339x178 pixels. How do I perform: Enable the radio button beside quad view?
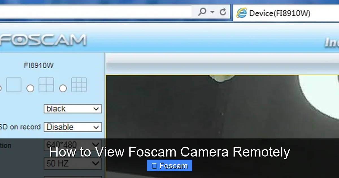click(x=30, y=88)
